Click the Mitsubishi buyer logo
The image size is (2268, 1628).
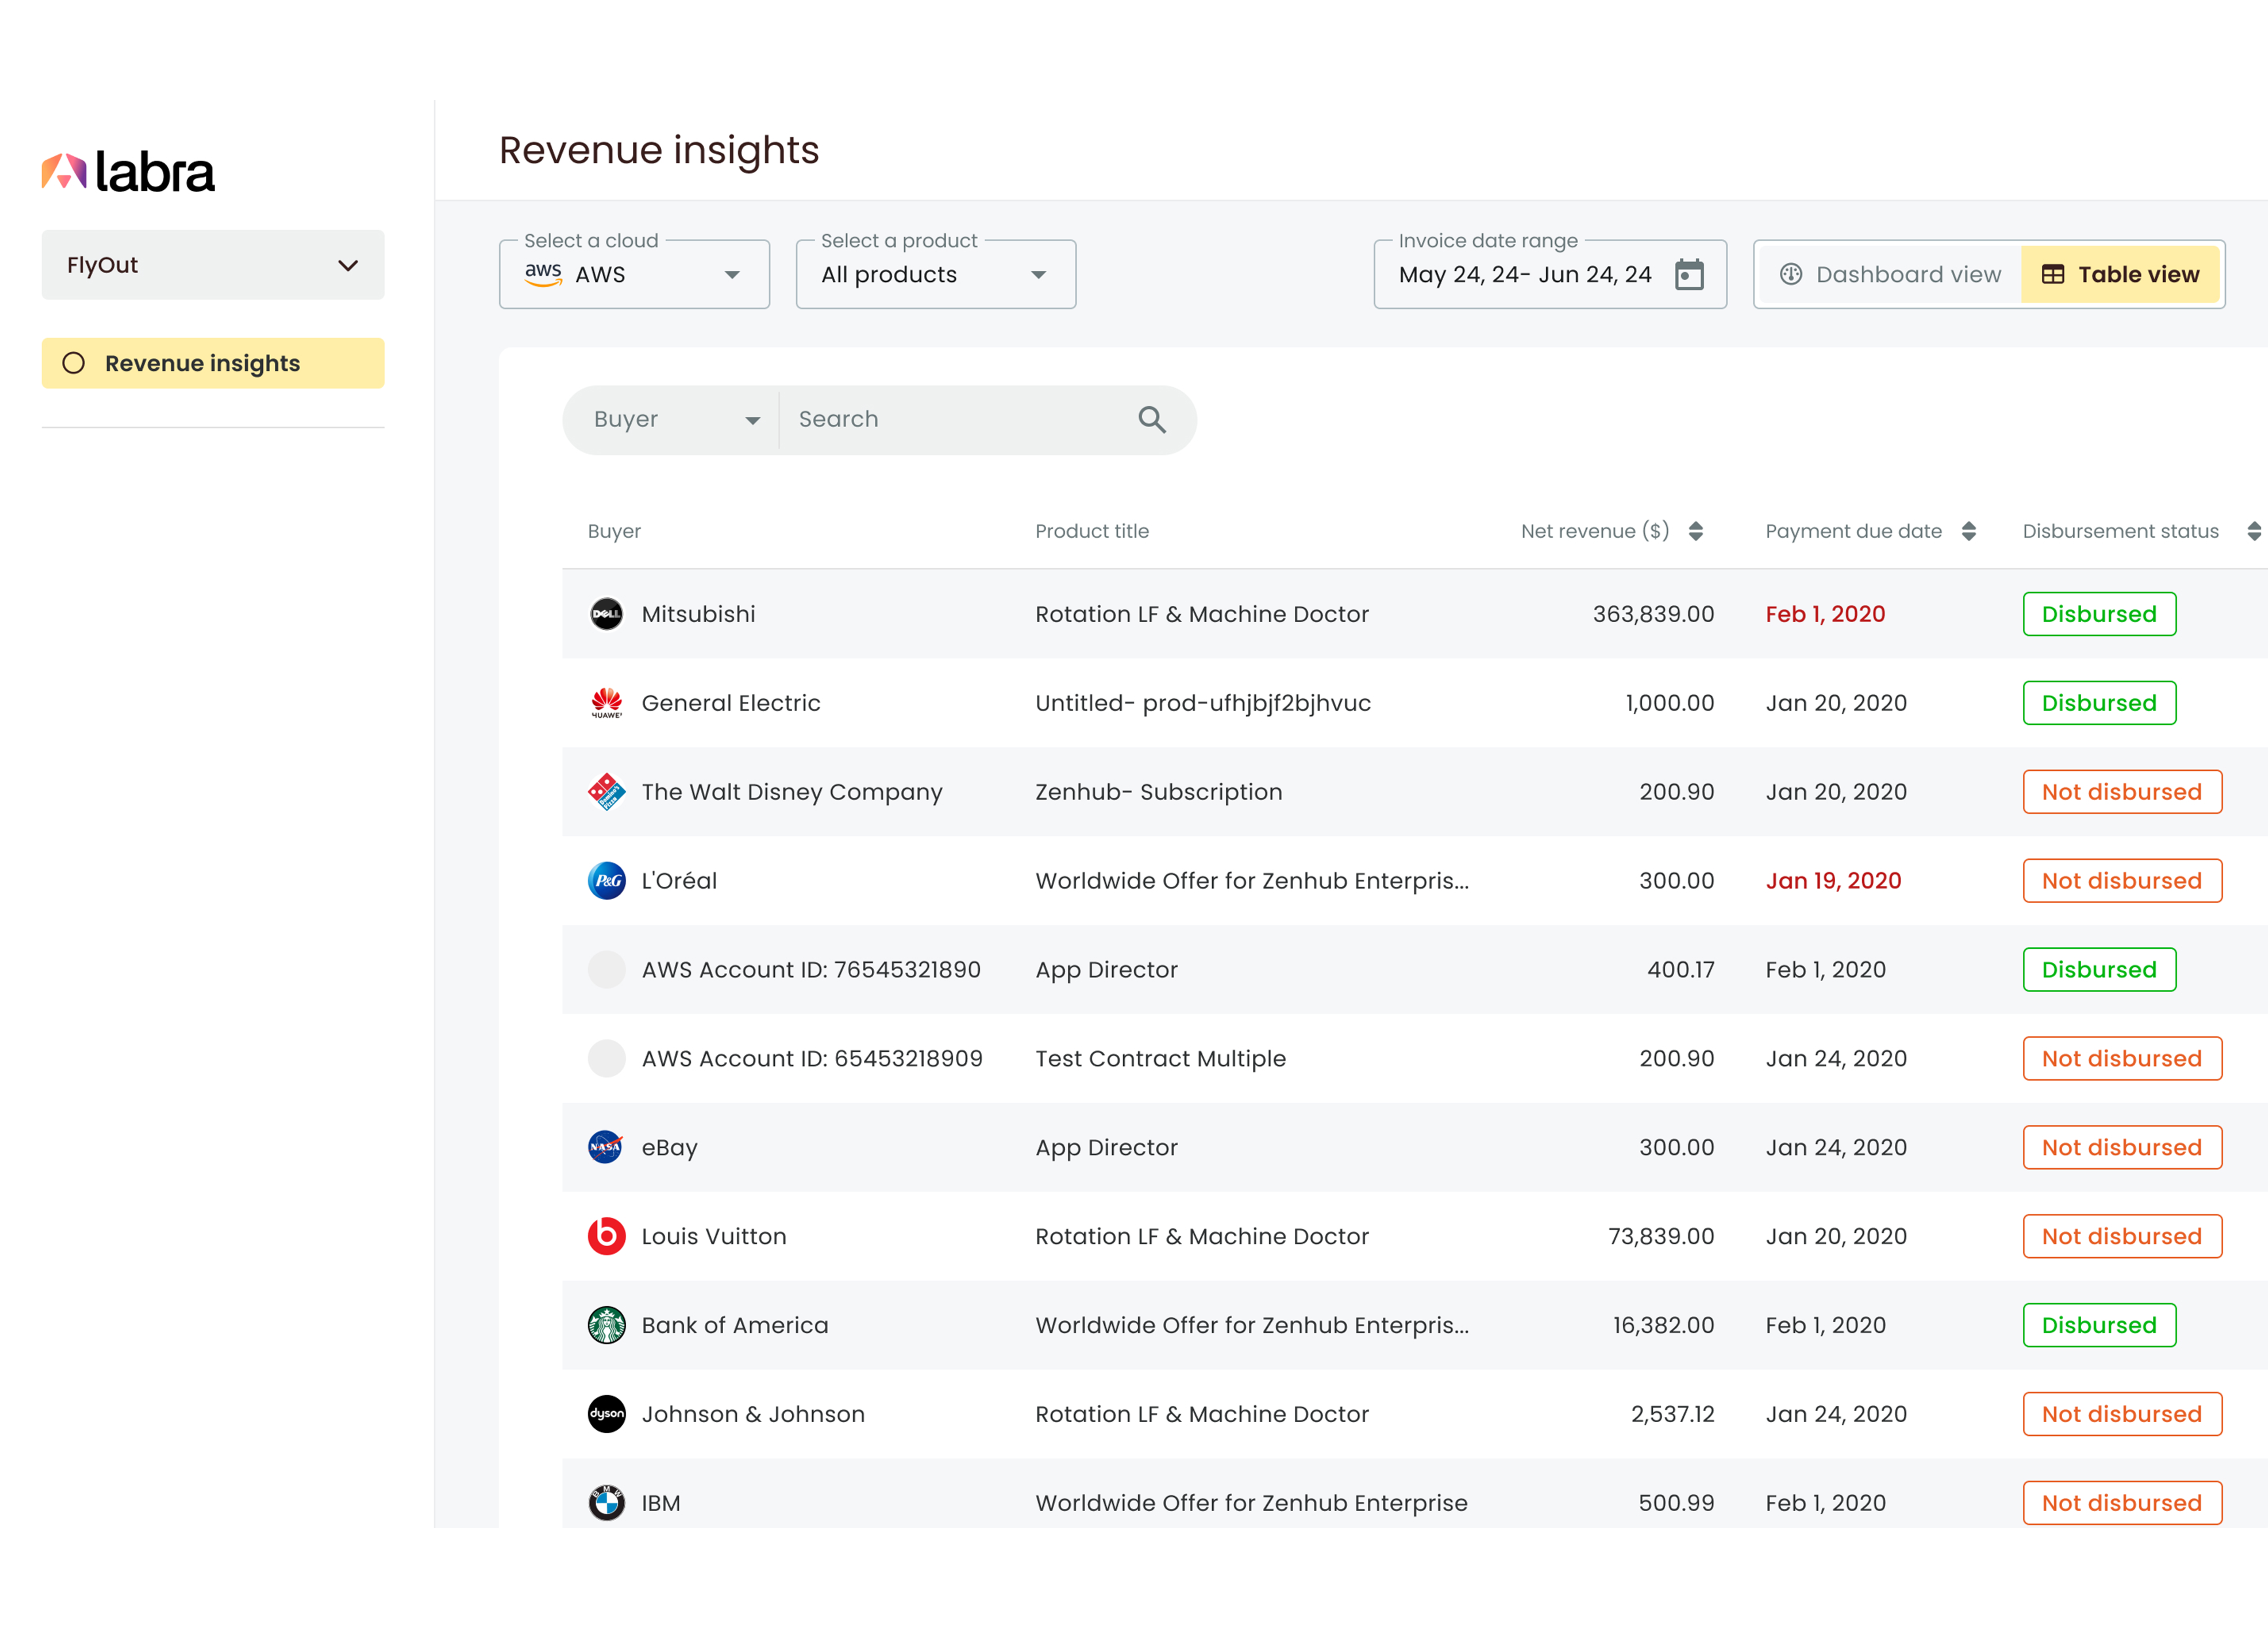click(x=606, y=614)
